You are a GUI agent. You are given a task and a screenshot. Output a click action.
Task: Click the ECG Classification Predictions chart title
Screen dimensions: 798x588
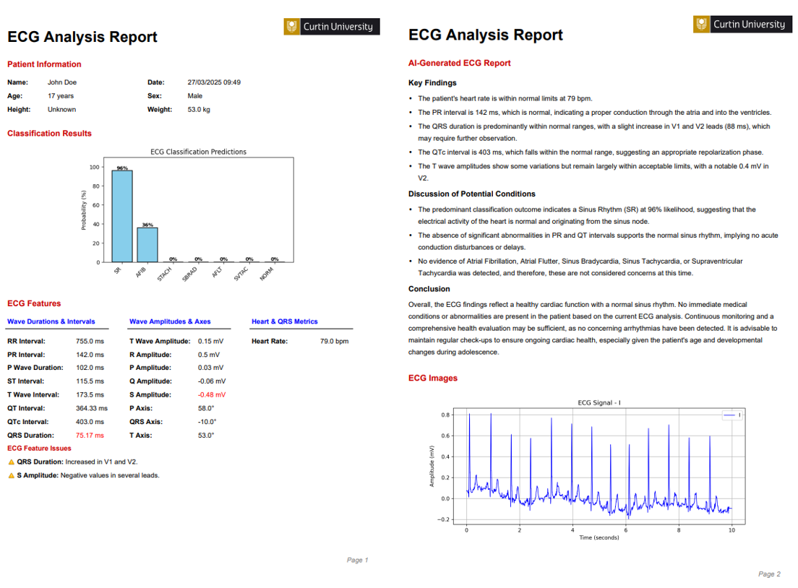pos(199,152)
